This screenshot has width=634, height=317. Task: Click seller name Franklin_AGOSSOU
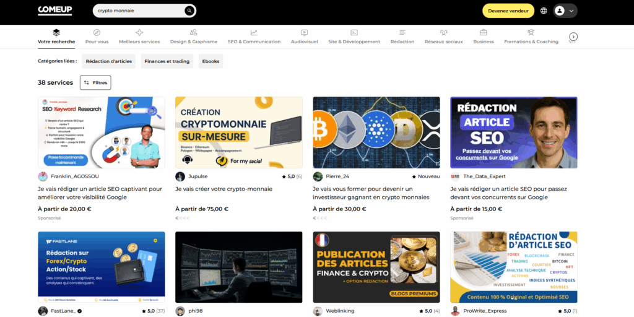[x=75, y=176]
